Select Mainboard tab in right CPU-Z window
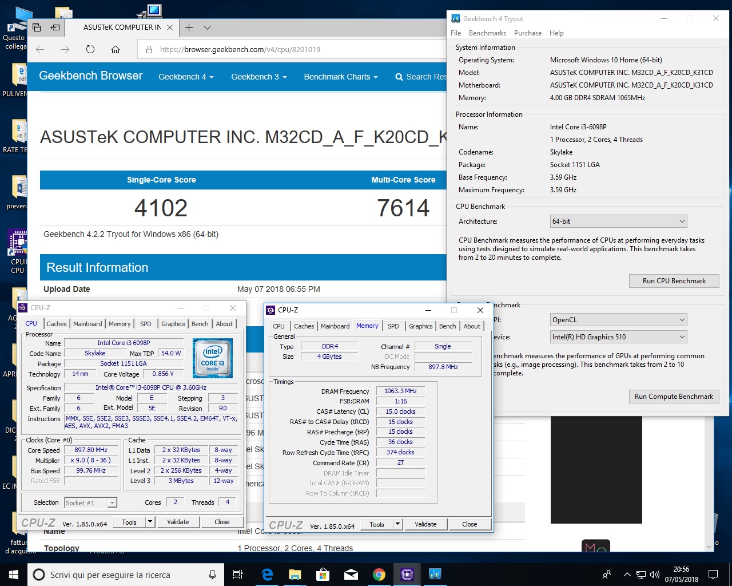 click(335, 326)
